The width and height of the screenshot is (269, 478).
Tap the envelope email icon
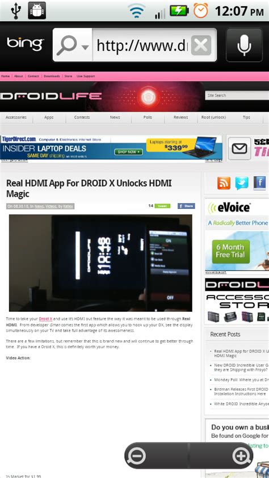coord(239,149)
